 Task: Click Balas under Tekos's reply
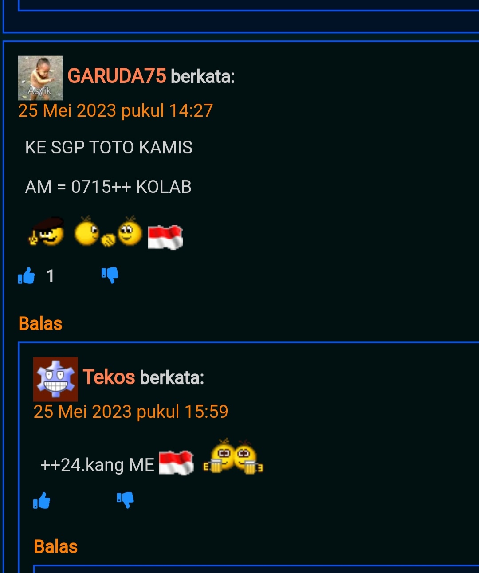coord(56,547)
